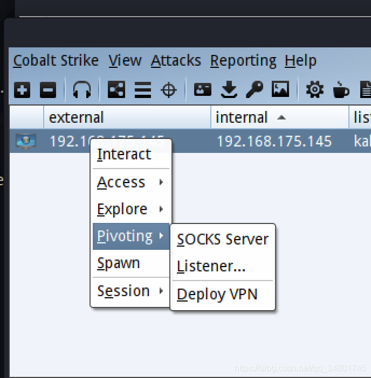The height and width of the screenshot is (378, 371).
Task: Switch to Target Table crosshair icon
Action: coord(168,90)
